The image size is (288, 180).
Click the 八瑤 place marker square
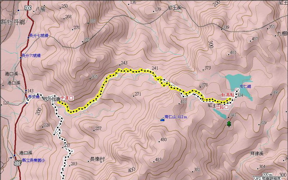click(x=18, y=10)
